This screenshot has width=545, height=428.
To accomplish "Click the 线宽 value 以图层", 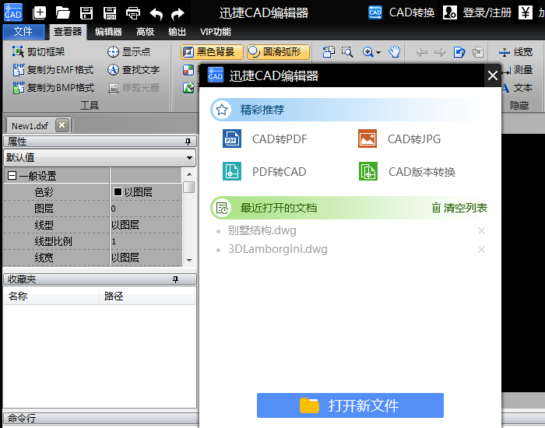I will [x=146, y=258].
